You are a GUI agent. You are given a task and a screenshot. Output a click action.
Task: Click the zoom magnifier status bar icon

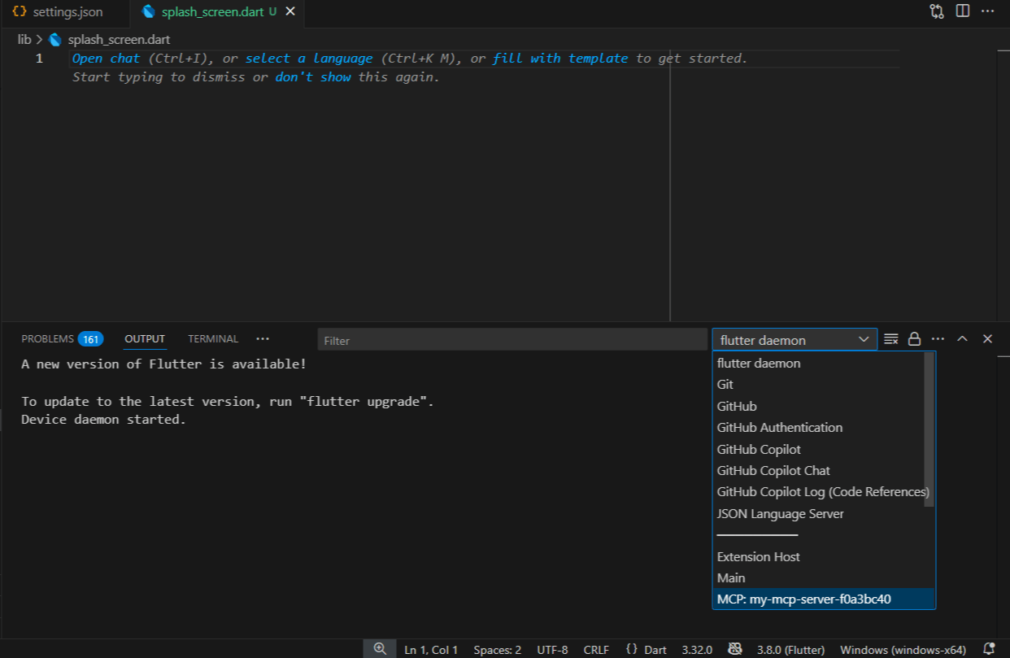[380, 649]
